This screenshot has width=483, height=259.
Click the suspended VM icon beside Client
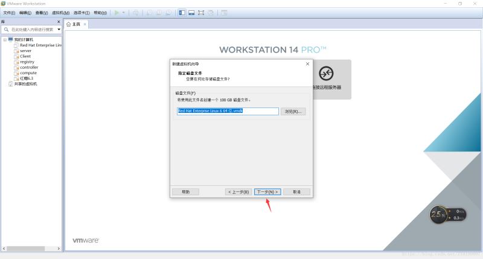17,56
